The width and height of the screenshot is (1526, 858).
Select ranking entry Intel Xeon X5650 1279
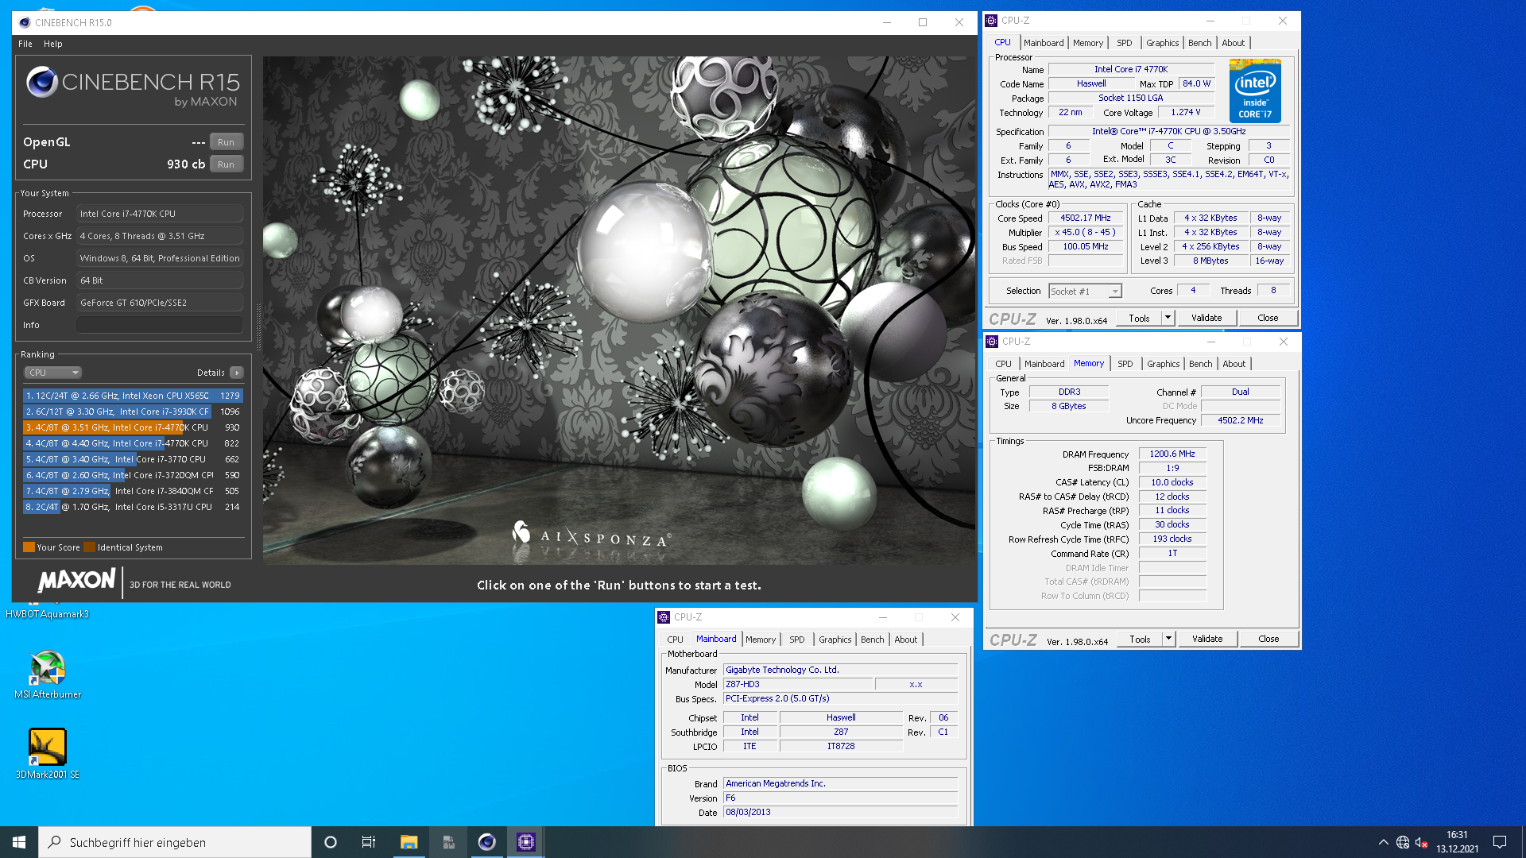point(133,396)
